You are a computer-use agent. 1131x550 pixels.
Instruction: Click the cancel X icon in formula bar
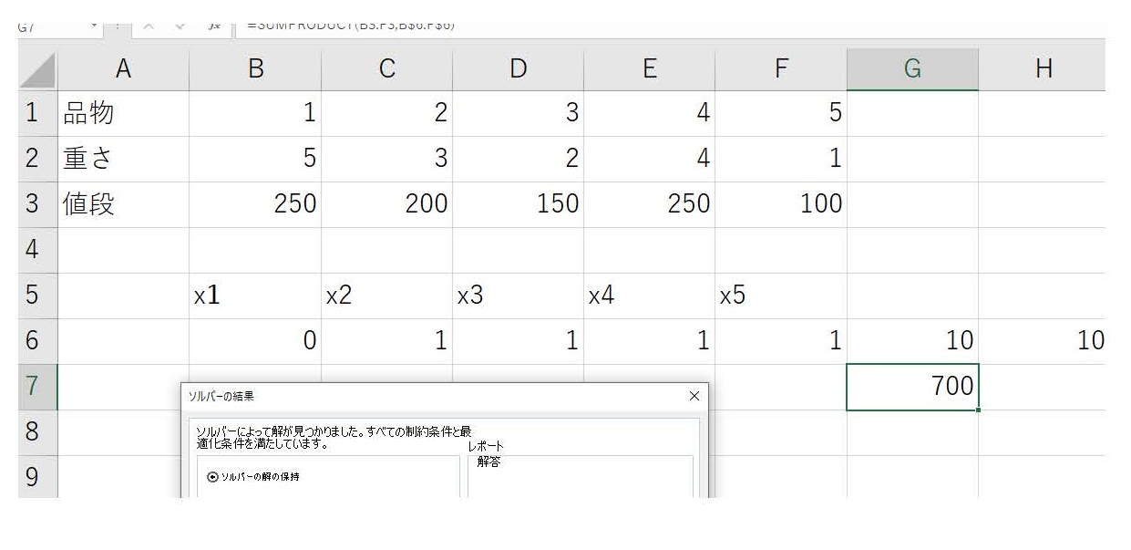click(149, 26)
